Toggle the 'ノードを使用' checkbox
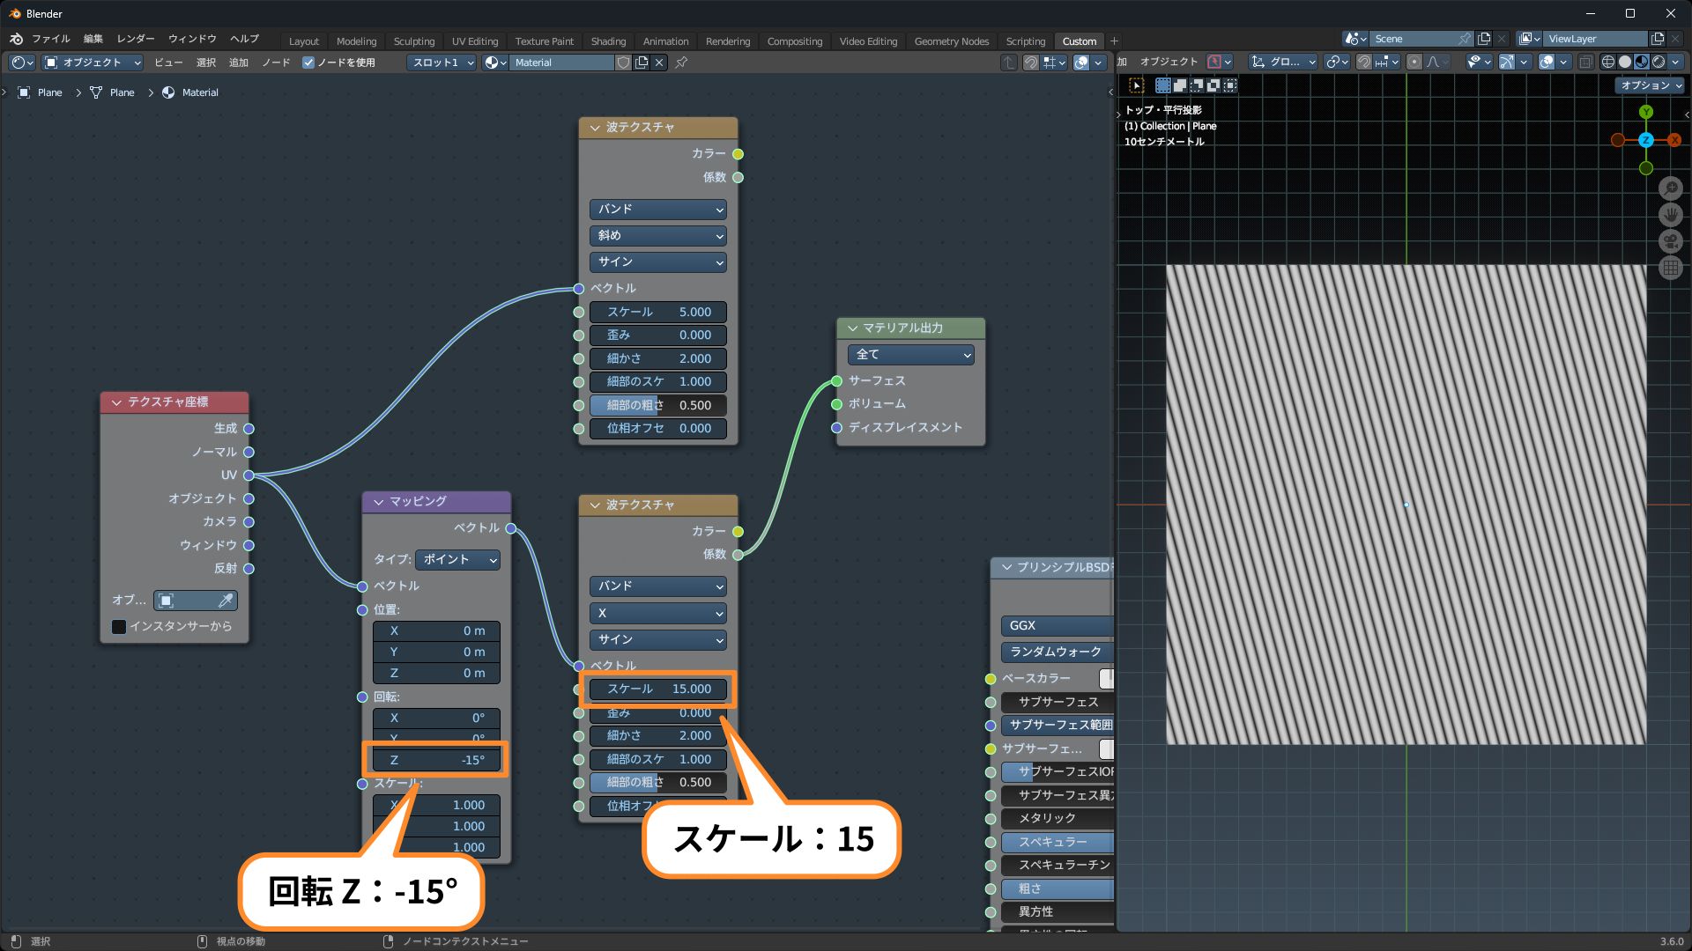The image size is (1692, 951). (x=308, y=63)
